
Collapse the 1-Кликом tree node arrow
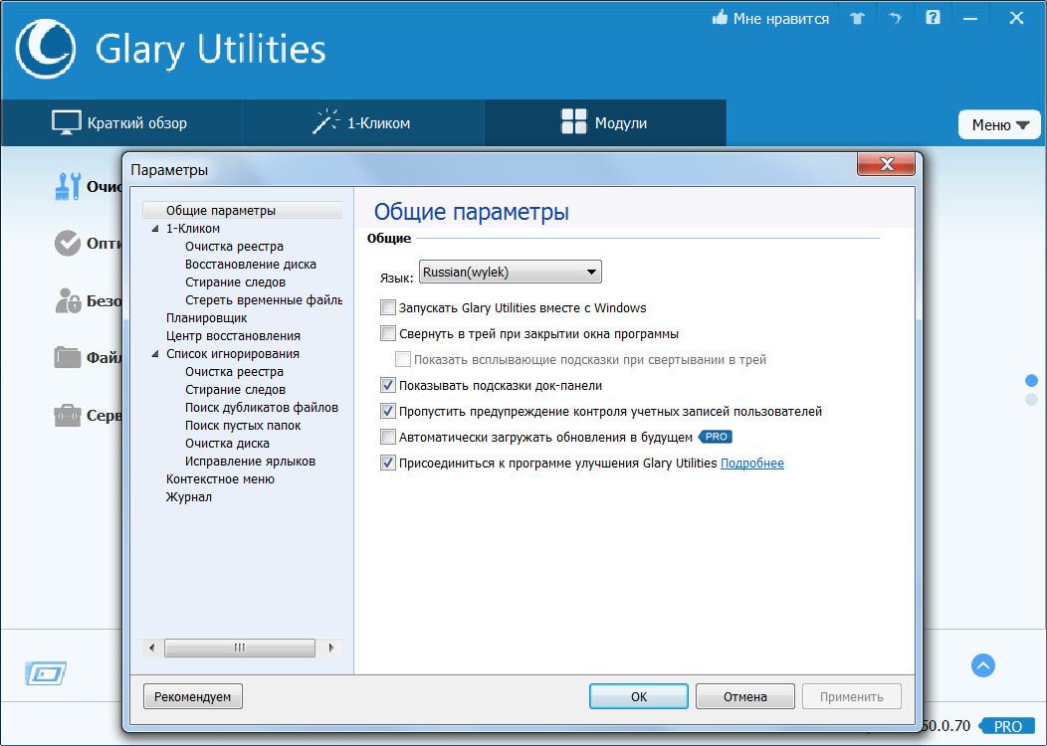point(155,228)
